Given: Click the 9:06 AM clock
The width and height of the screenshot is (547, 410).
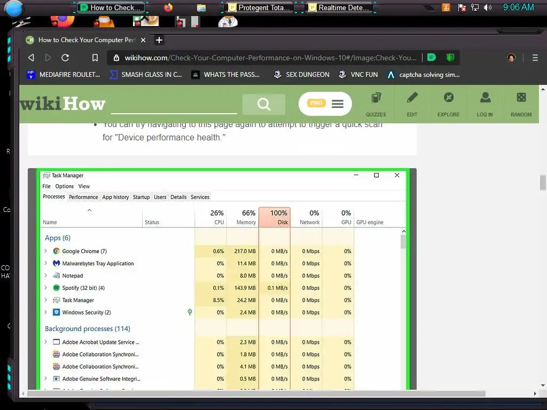Looking at the screenshot, I should [x=518, y=7].
